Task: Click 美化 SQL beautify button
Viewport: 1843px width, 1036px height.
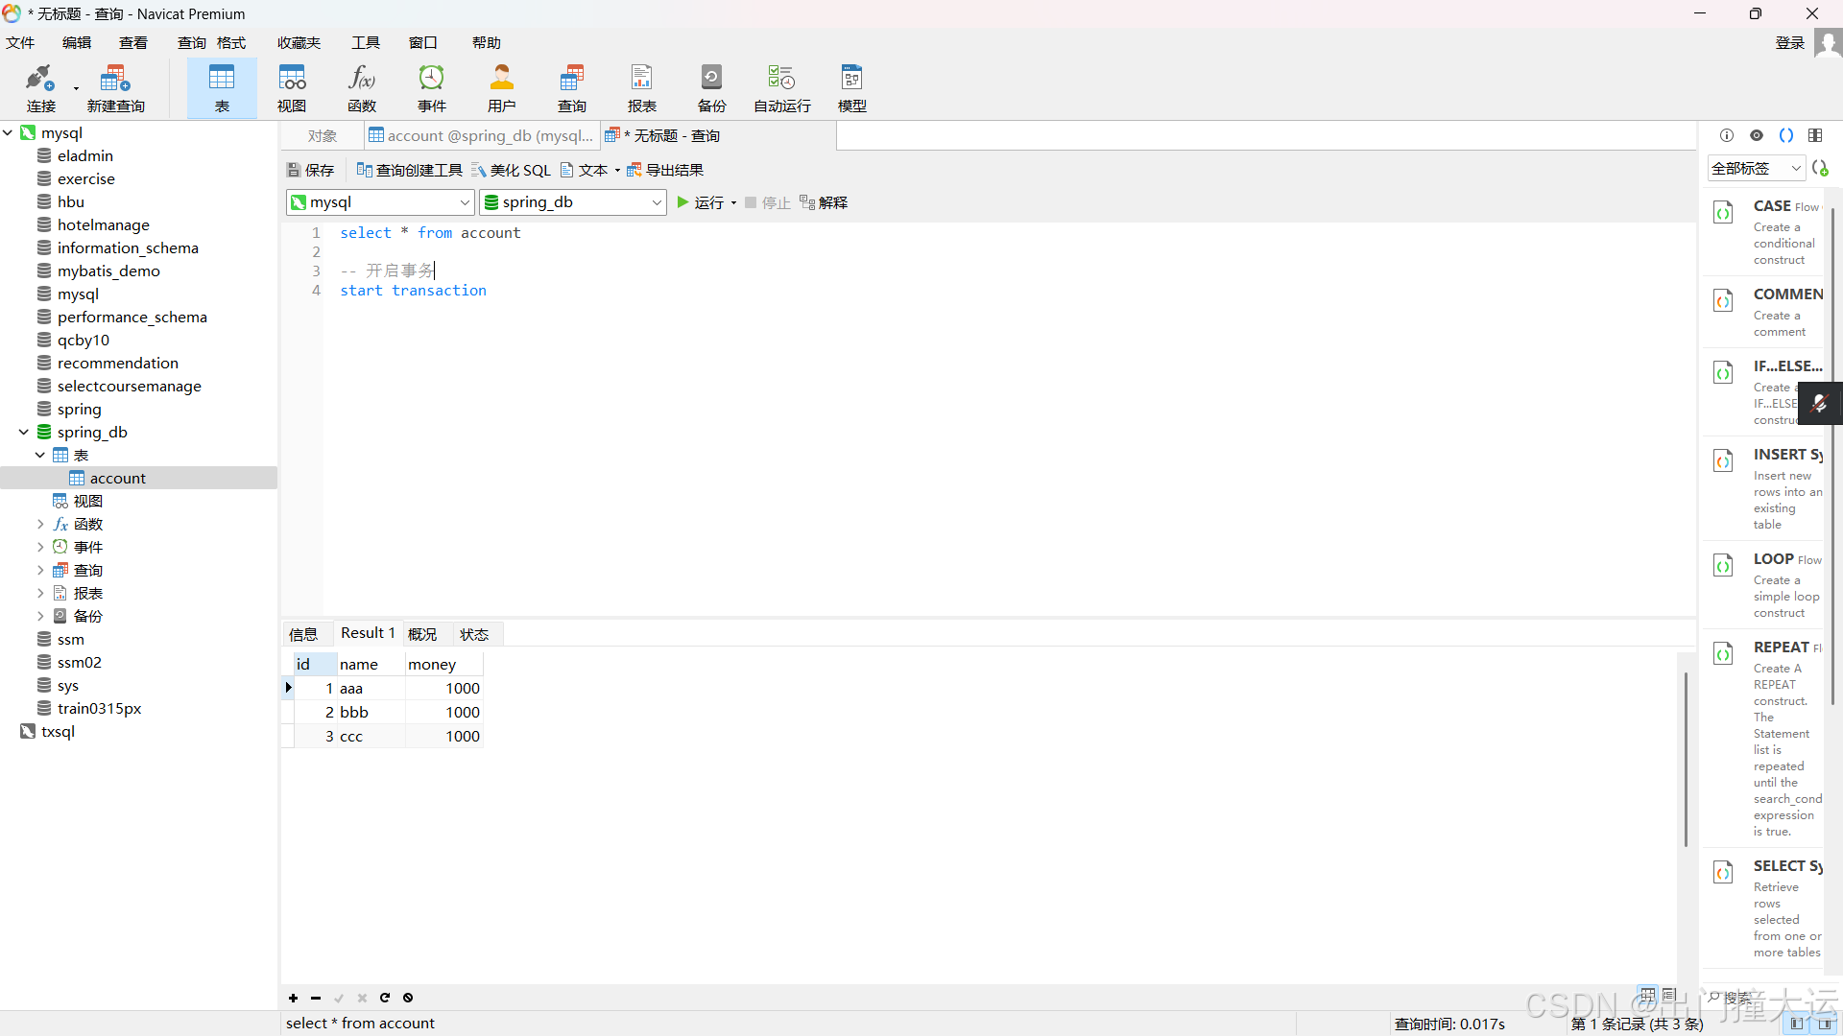Action: (x=511, y=170)
